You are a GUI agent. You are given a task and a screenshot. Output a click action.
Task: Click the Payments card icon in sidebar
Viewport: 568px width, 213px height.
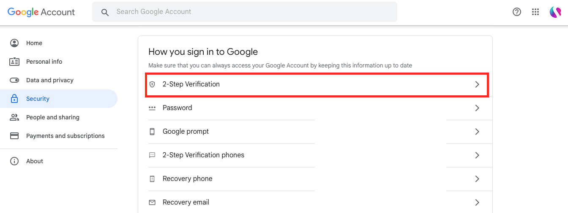(14, 136)
